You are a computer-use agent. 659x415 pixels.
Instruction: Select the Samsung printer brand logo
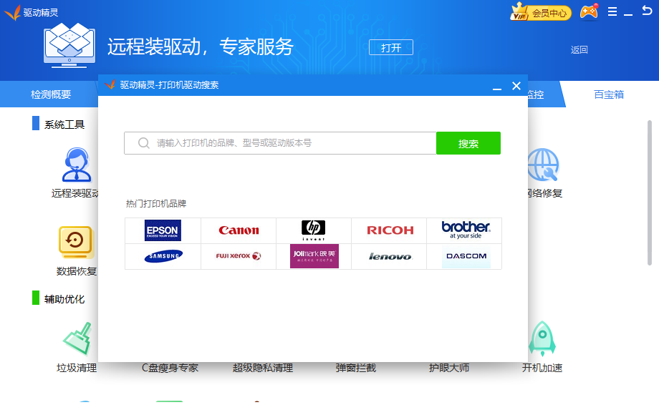click(x=163, y=256)
